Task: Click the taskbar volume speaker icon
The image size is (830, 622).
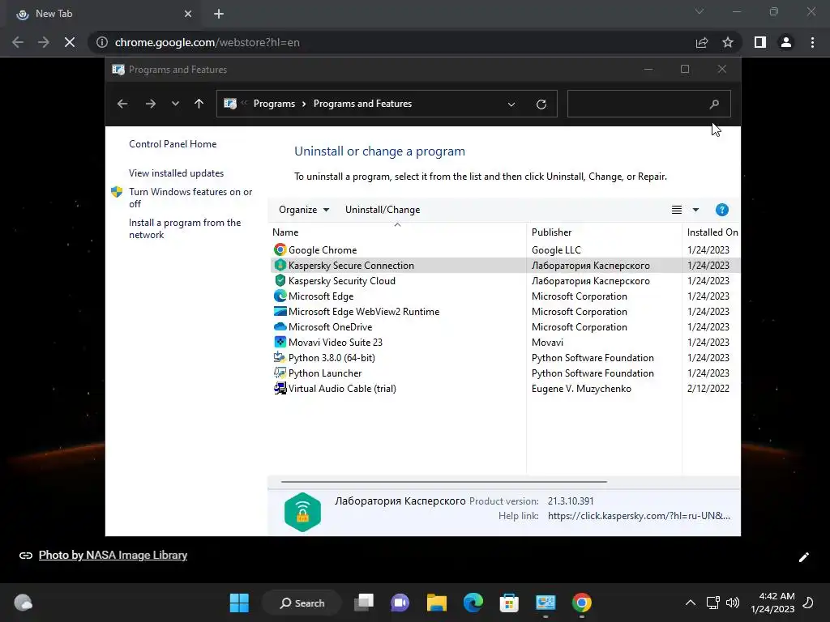Action: (x=733, y=603)
